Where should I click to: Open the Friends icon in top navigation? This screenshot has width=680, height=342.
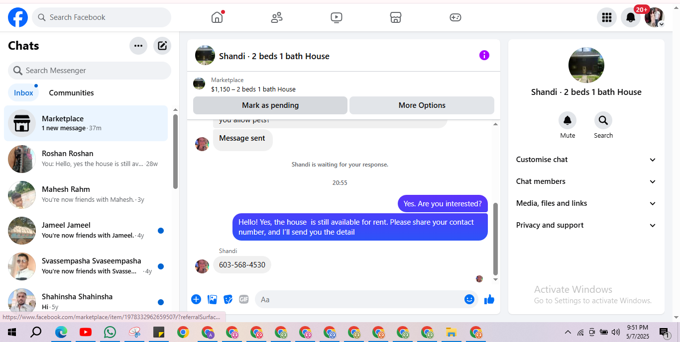[277, 17]
